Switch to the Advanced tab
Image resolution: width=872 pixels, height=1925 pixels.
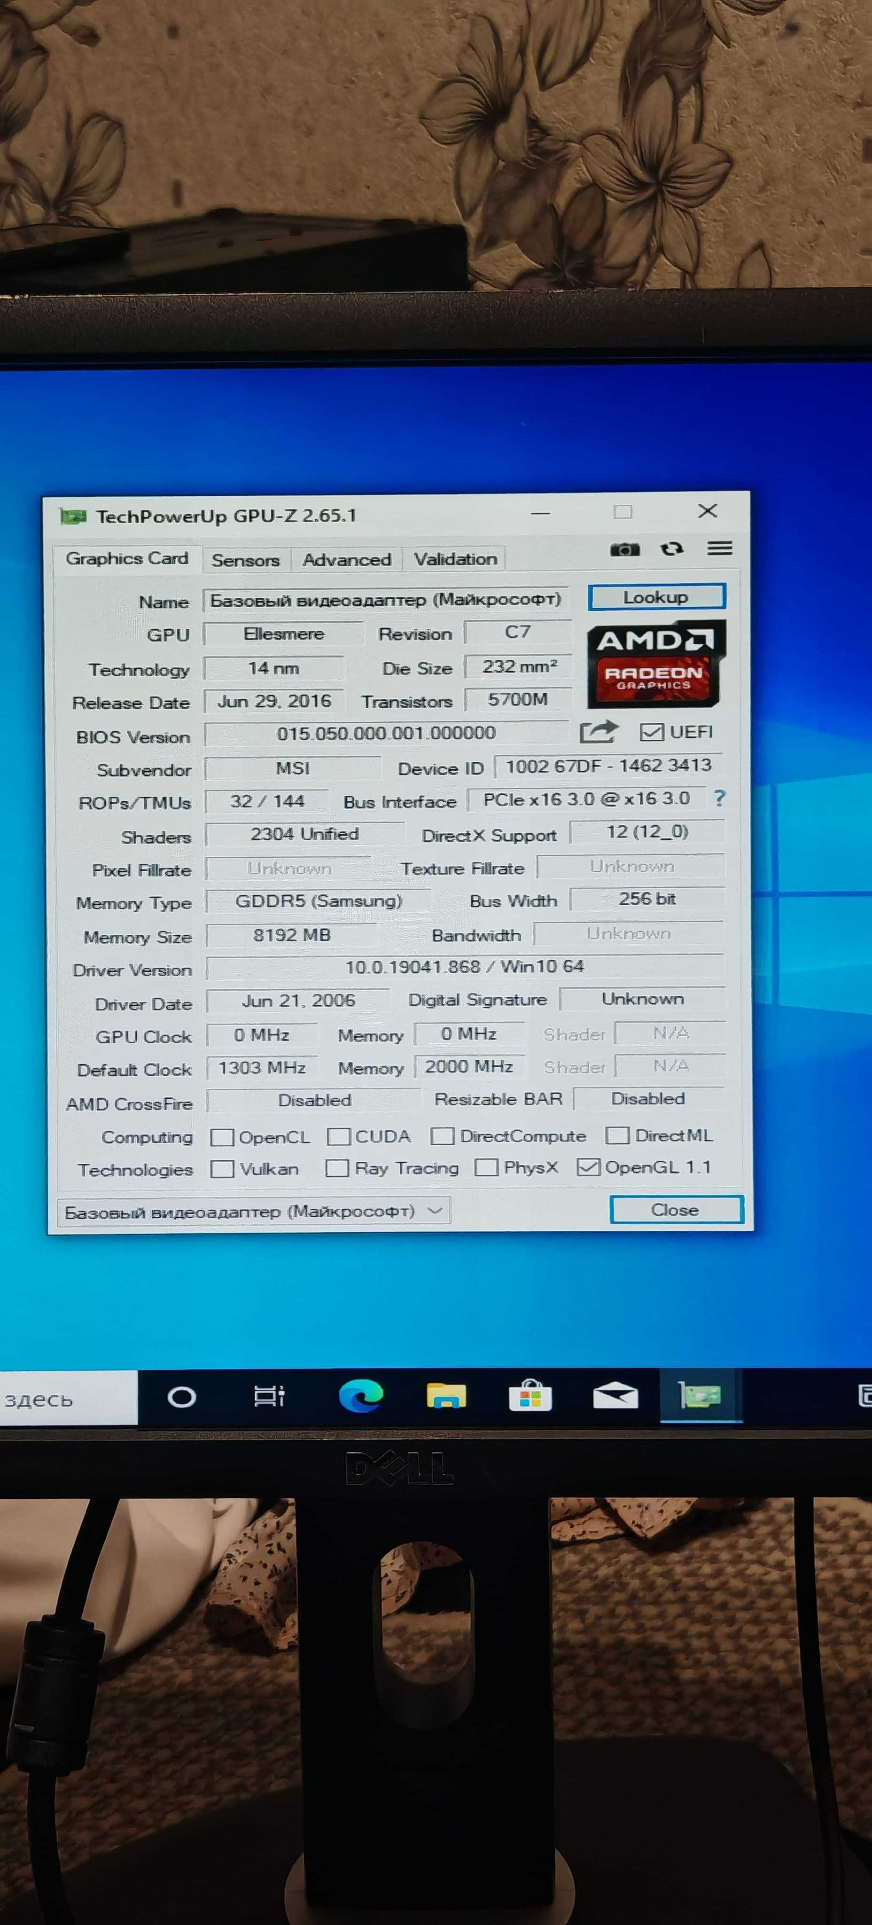point(347,559)
